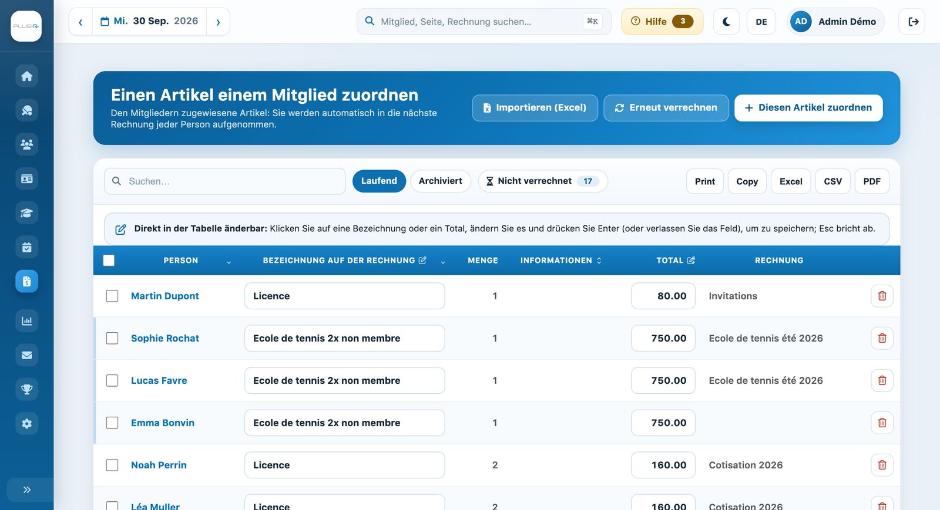Go to the next day arrow
The height and width of the screenshot is (510, 940).
218,22
